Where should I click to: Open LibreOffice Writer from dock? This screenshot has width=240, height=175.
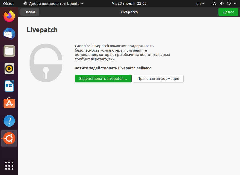[9, 86]
